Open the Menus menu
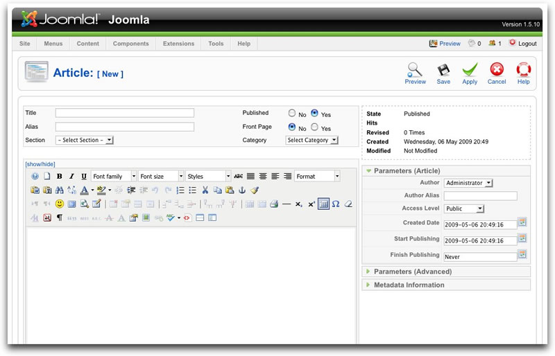This screenshot has width=555, height=356. 53,44
